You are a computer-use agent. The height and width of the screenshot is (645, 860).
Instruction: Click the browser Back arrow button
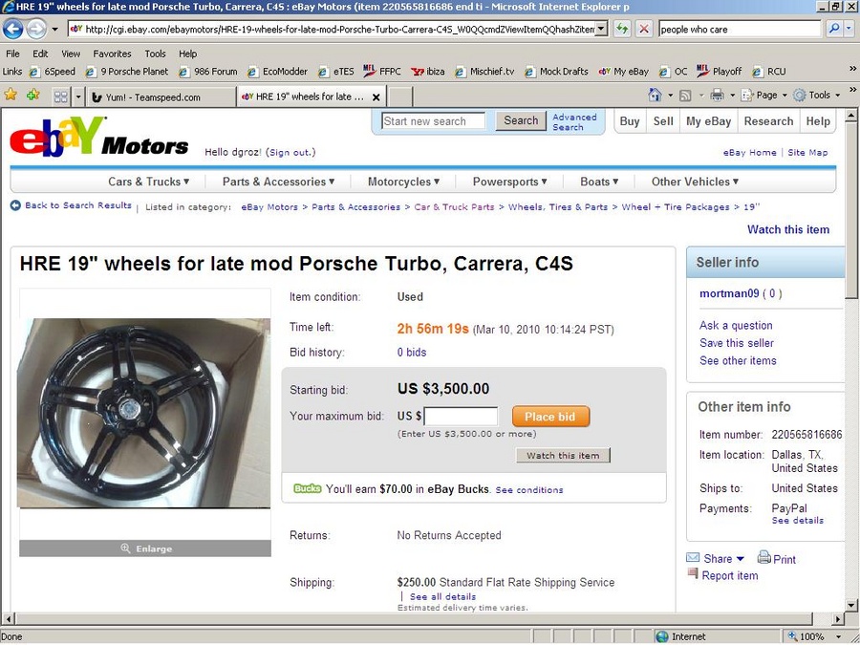(x=14, y=29)
